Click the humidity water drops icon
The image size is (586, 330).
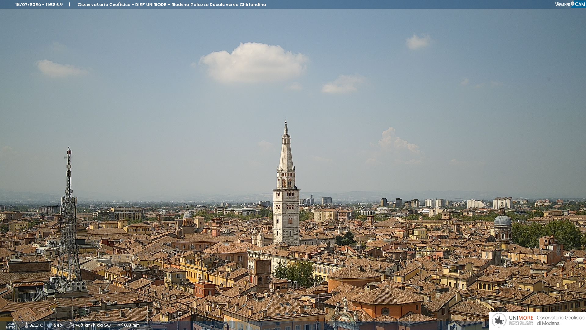click(x=49, y=325)
